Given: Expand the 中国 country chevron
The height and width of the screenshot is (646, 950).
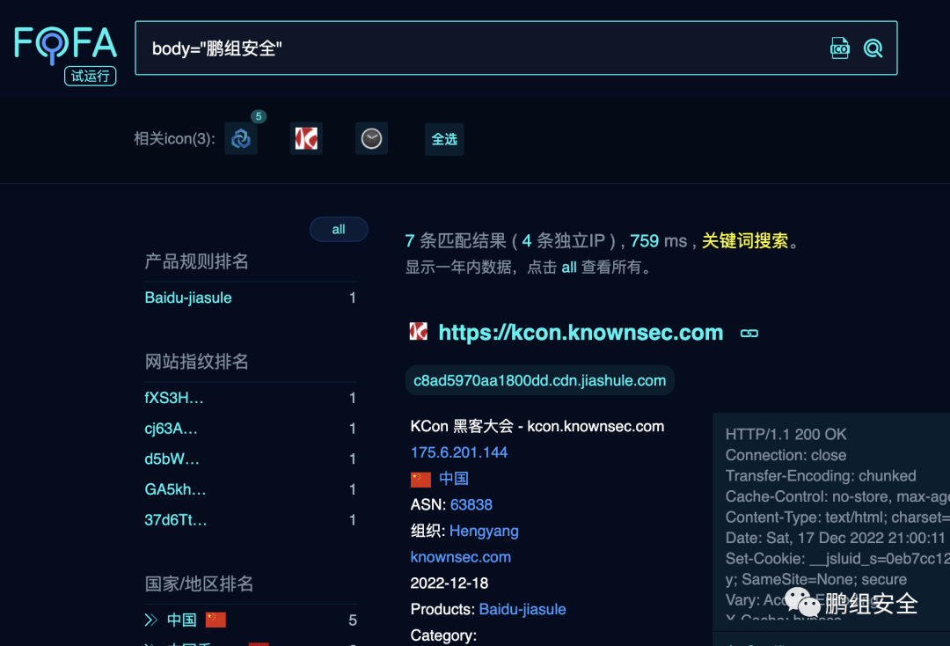Looking at the screenshot, I should pyautogui.click(x=151, y=620).
